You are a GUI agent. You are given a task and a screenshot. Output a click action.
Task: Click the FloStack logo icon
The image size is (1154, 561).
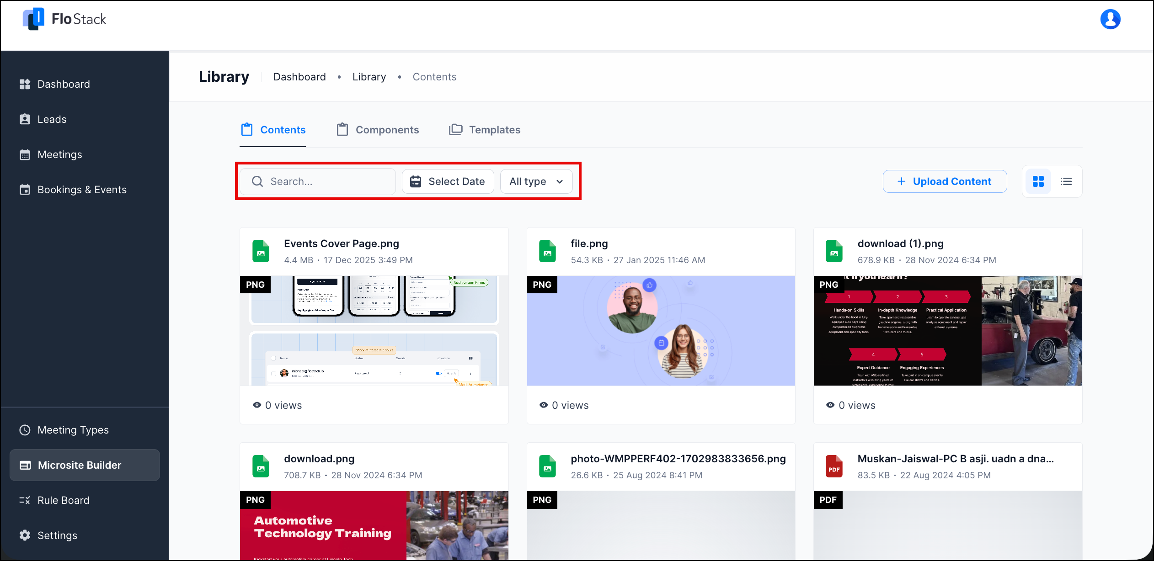click(33, 19)
